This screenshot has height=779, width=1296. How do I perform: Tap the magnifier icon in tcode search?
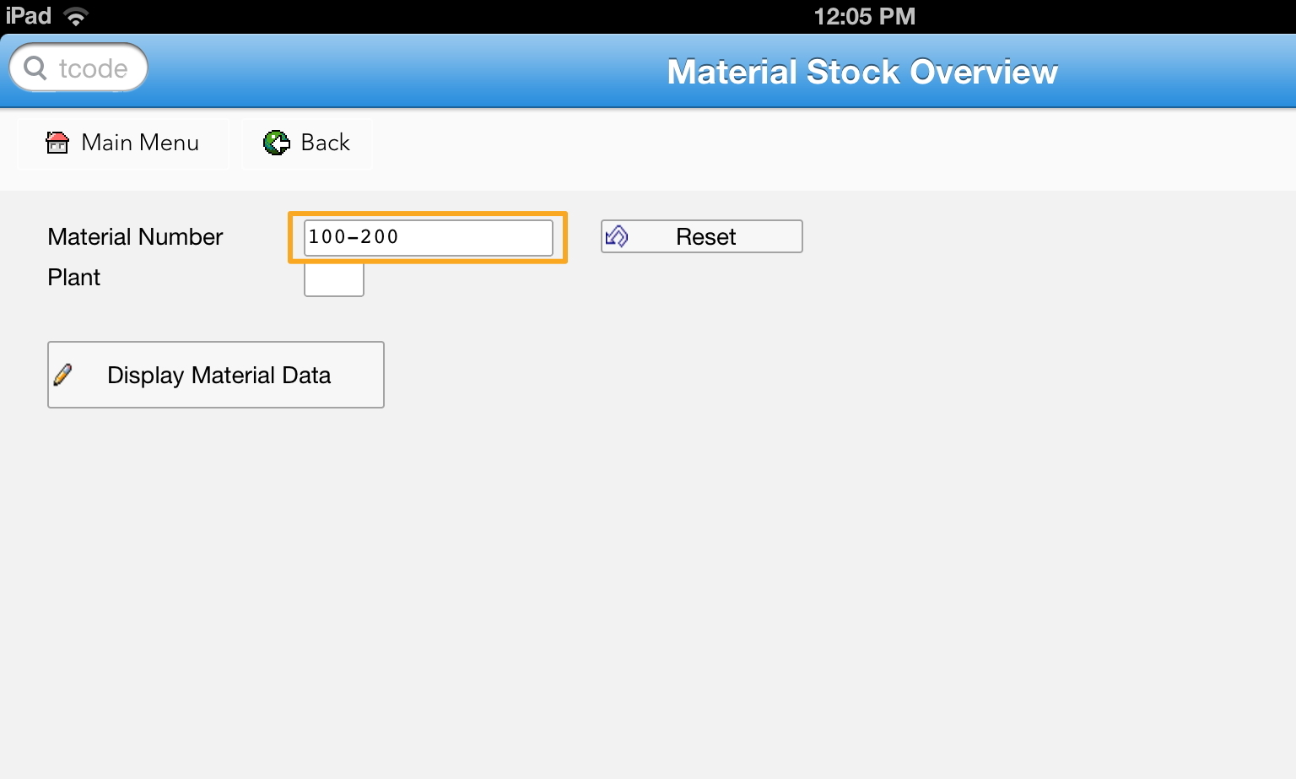(x=35, y=68)
